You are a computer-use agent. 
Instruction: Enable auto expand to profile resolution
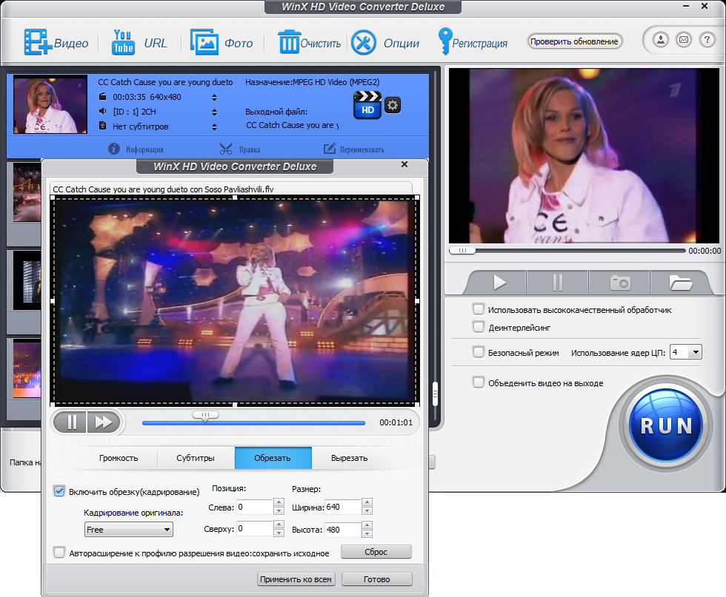59,553
